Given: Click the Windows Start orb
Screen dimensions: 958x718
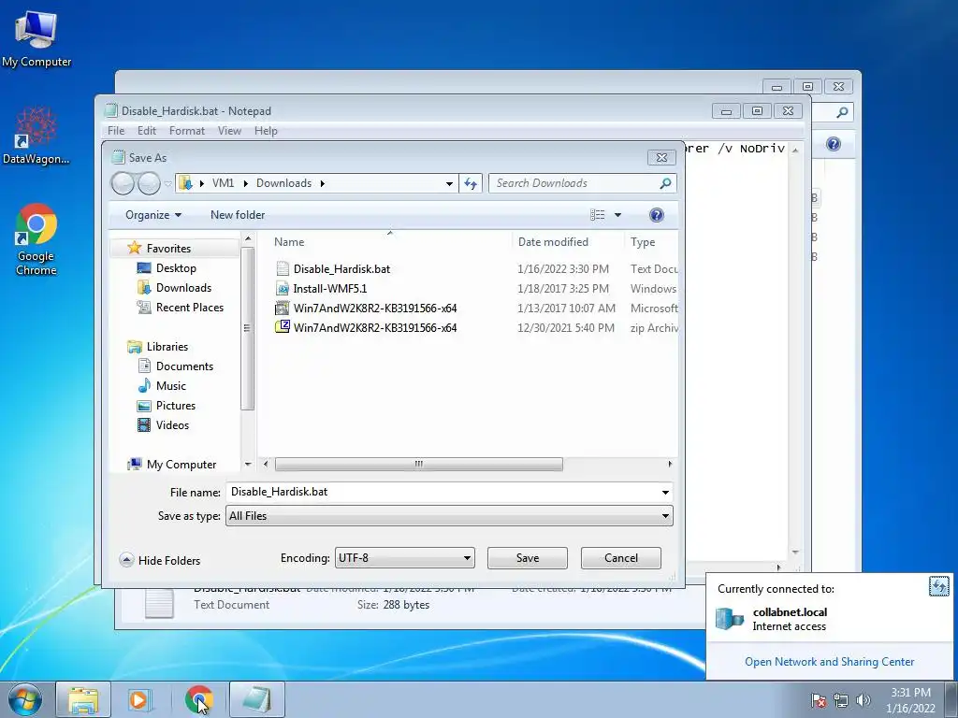Looking at the screenshot, I should point(25,700).
